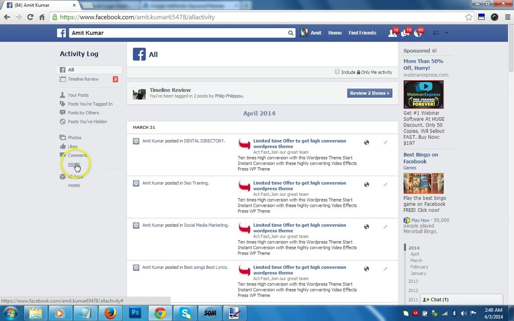Click bingo game ad thumbnail

pos(423,183)
